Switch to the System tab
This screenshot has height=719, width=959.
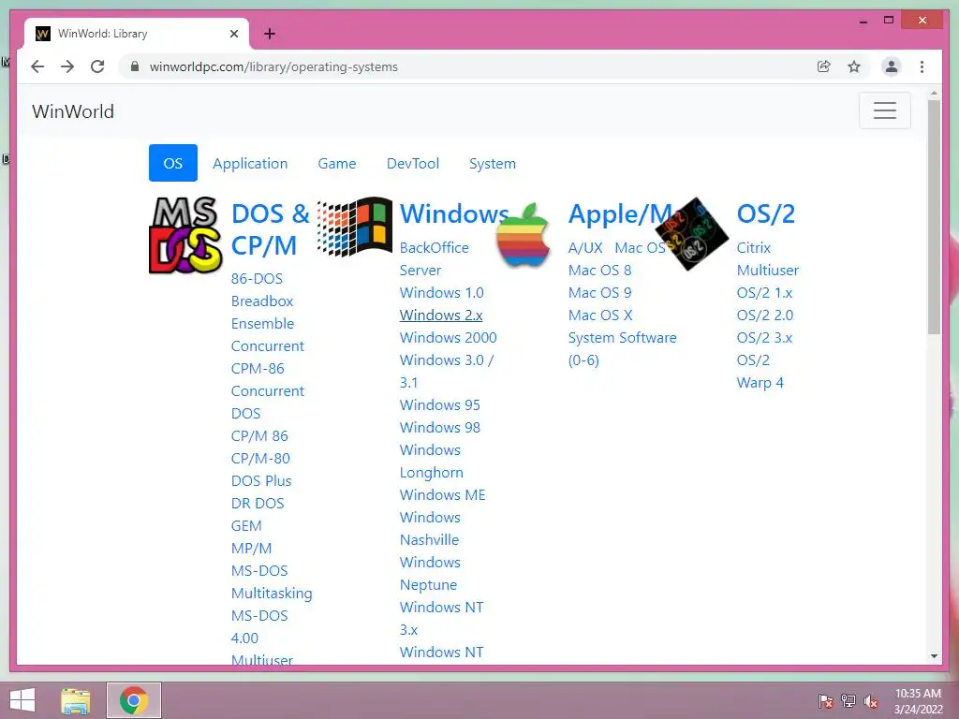pyautogui.click(x=493, y=163)
